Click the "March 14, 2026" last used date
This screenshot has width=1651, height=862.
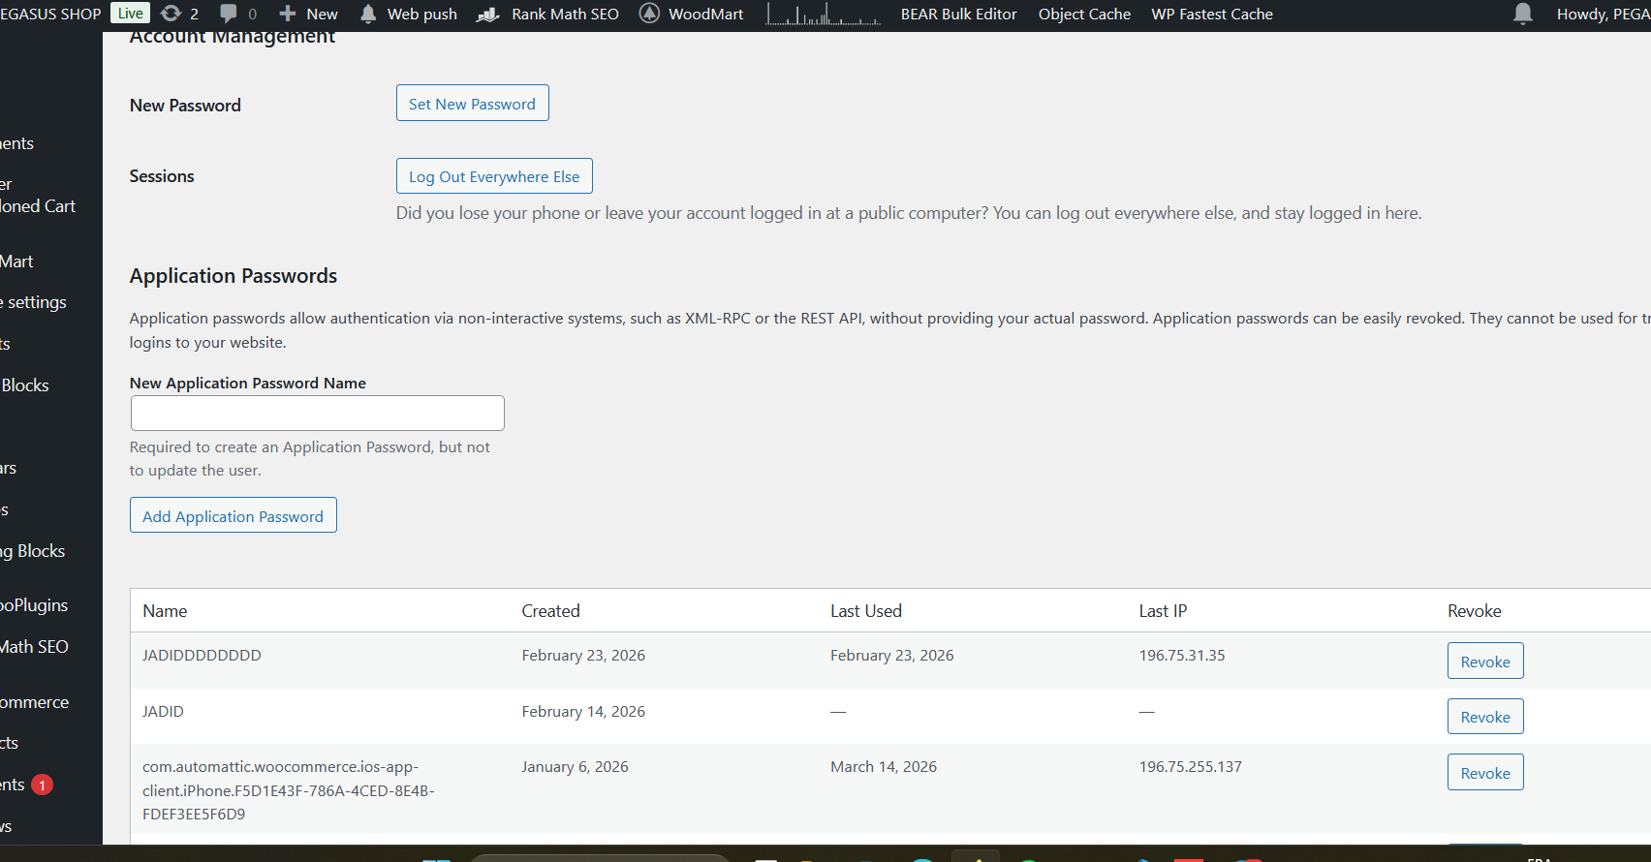click(884, 766)
